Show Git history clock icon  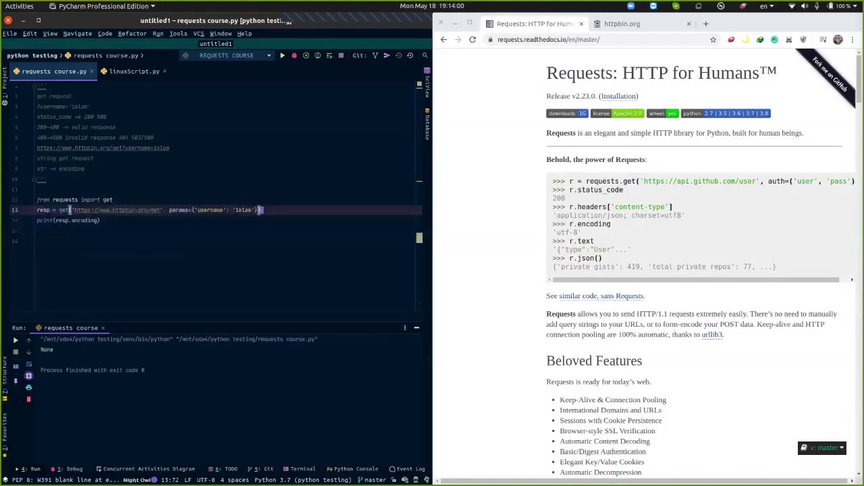click(398, 55)
